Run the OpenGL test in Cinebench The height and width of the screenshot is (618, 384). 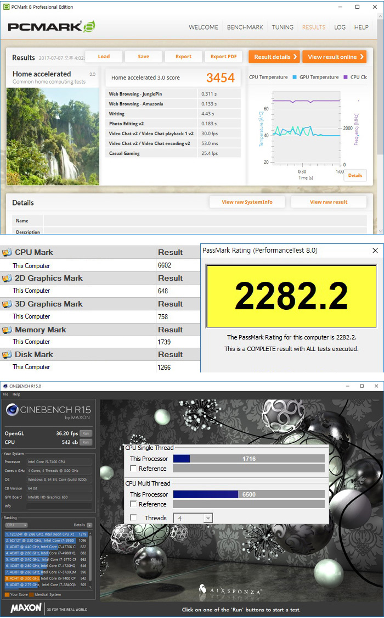point(86,433)
